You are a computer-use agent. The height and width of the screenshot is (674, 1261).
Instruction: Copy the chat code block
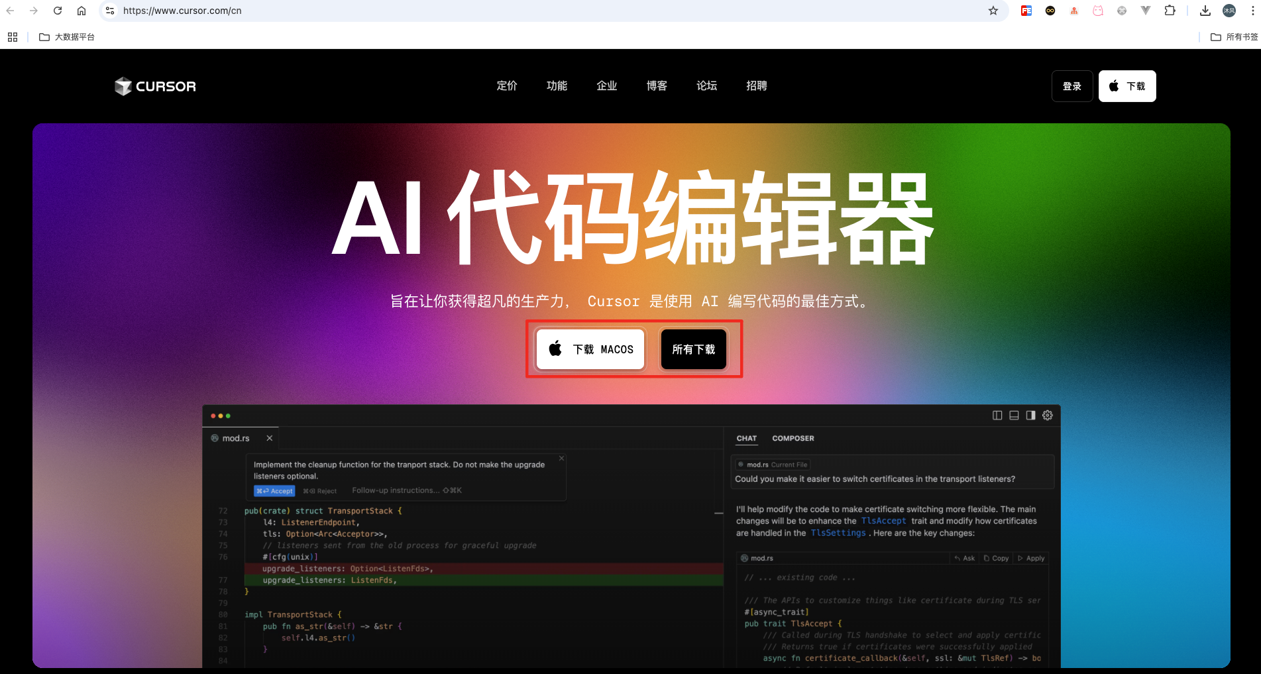pyautogui.click(x=997, y=558)
